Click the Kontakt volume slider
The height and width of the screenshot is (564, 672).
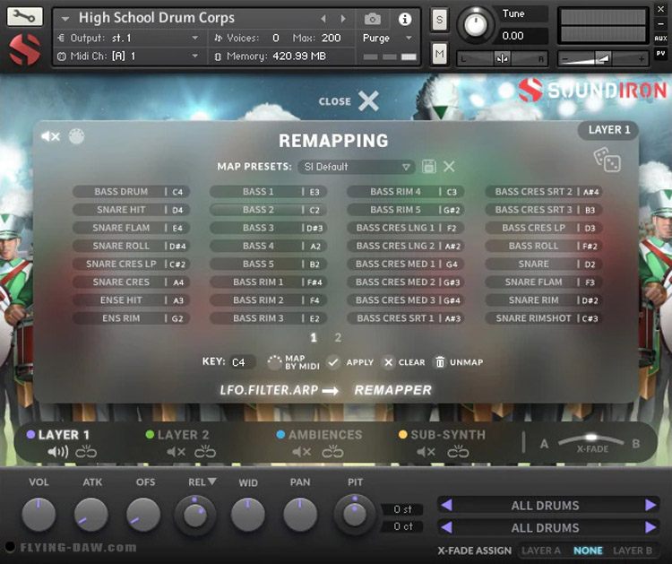click(x=603, y=58)
